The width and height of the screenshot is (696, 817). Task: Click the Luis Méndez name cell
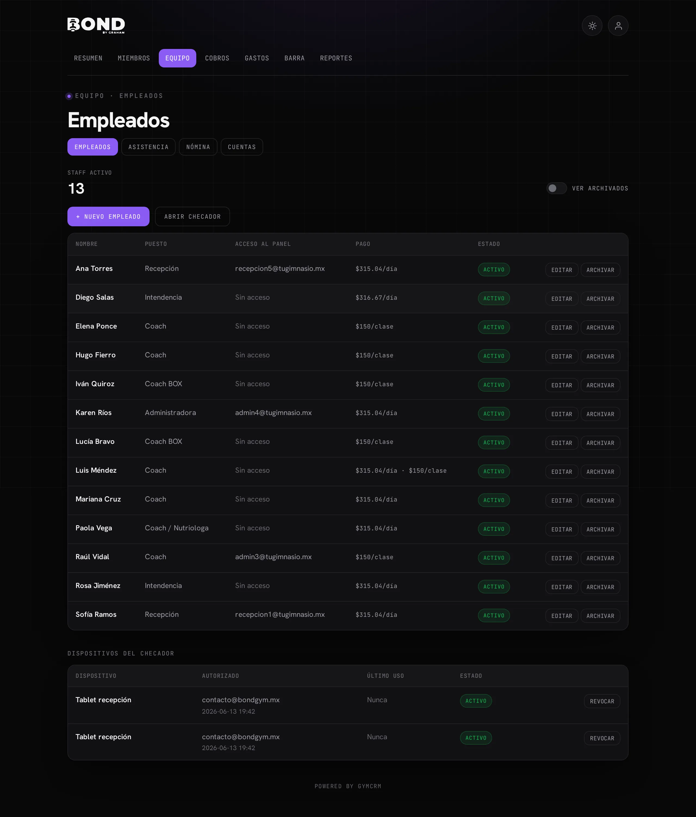(96, 470)
